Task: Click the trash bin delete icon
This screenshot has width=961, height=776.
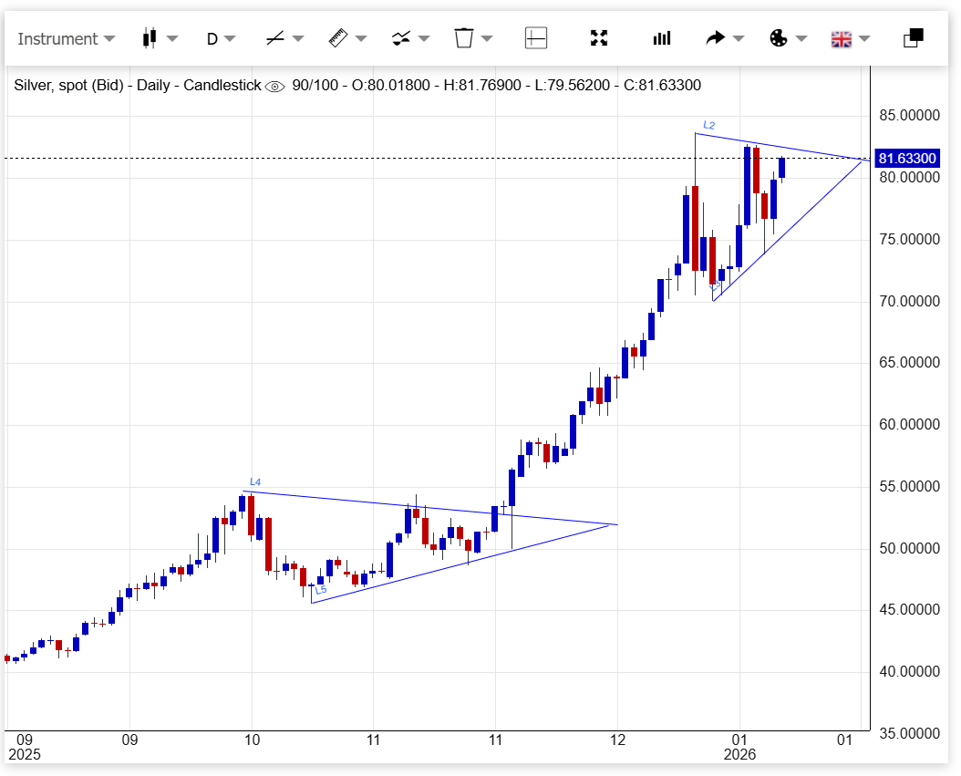Action: click(x=464, y=38)
